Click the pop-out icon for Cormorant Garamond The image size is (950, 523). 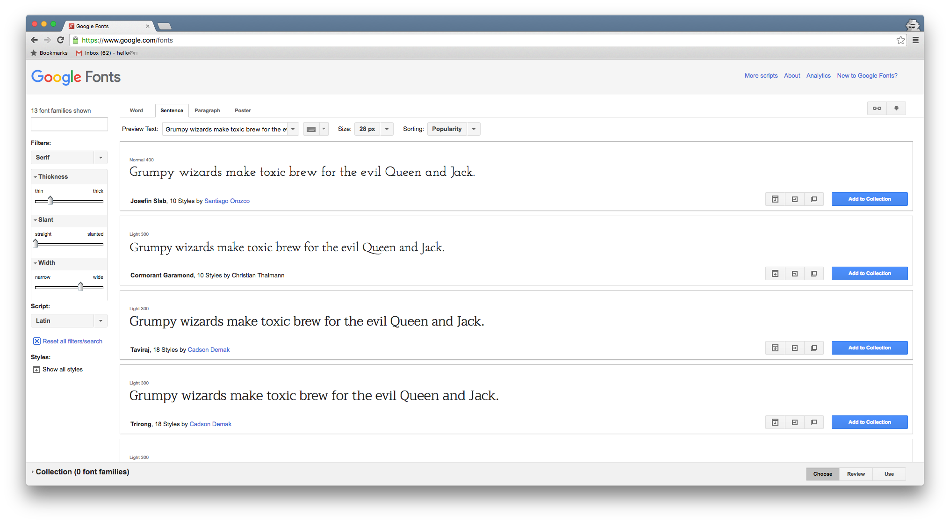(814, 274)
